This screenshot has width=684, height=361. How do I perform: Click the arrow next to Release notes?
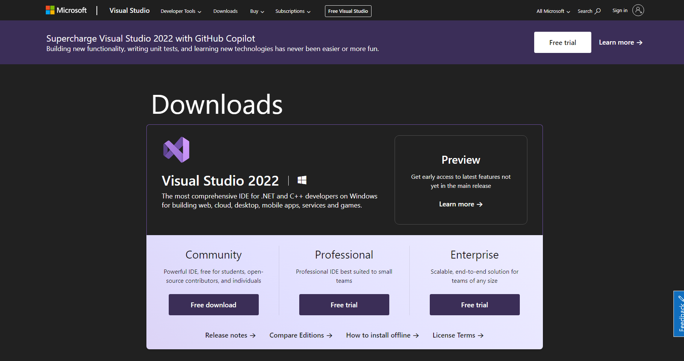coord(253,335)
